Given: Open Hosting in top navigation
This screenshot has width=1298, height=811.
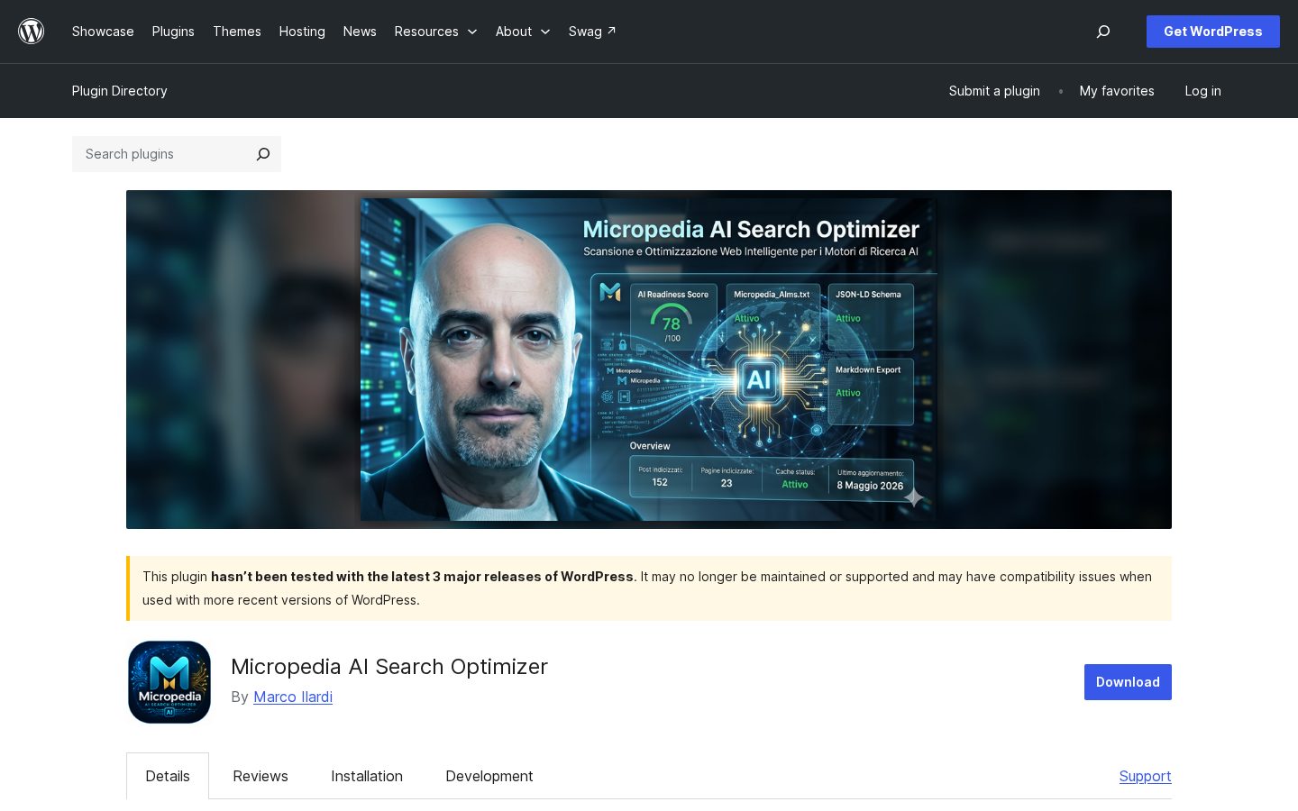Looking at the screenshot, I should coord(302,32).
